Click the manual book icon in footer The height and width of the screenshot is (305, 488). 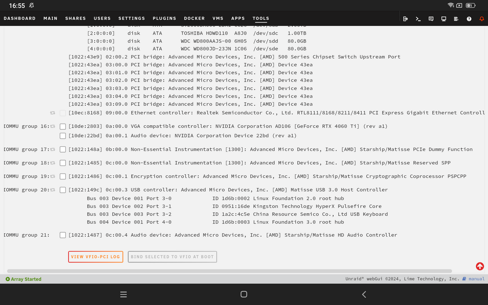(464, 279)
